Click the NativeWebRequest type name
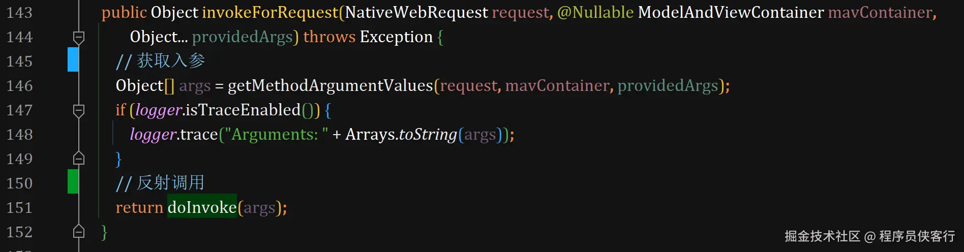This screenshot has height=252, width=964. click(416, 13)
